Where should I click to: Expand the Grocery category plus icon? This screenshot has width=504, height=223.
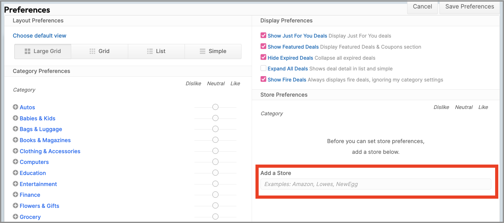15,217
